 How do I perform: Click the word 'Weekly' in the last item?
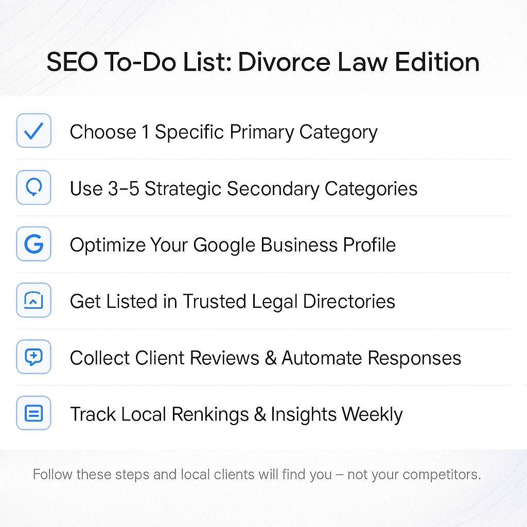(x=372, y=415)
